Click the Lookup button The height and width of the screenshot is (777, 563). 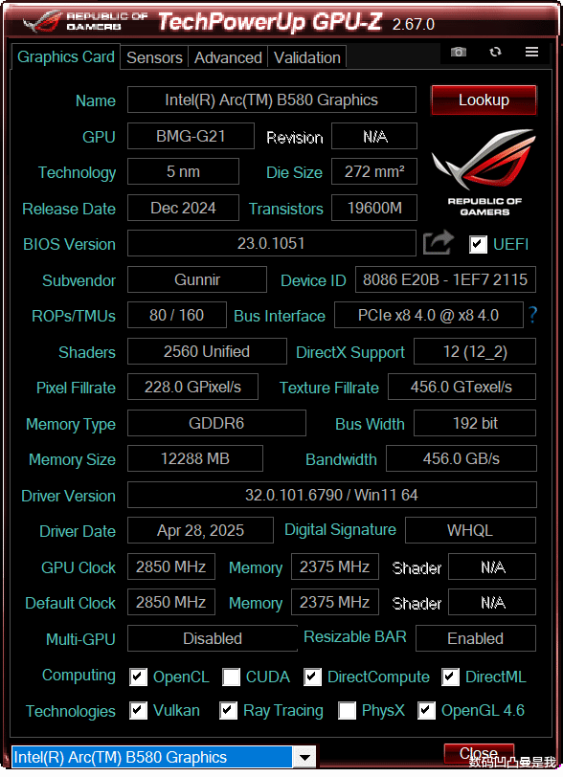coord(484,100)
